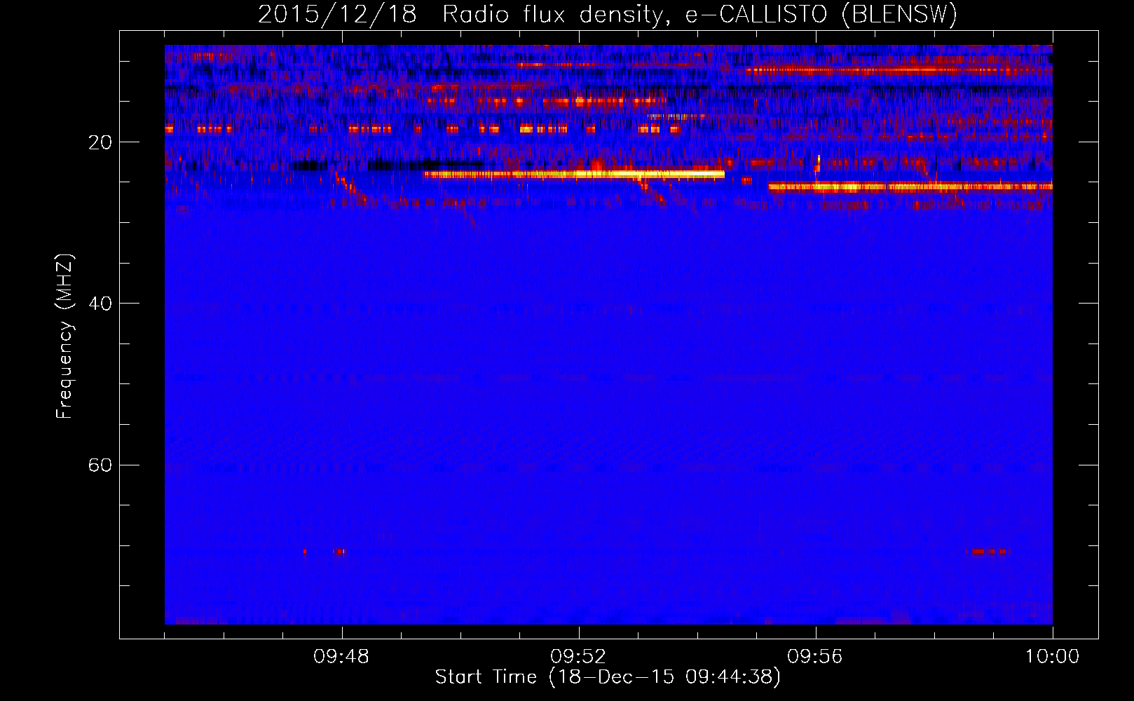Click the 'Frequency (MHZ)' y-axis label

coord(64,336)
